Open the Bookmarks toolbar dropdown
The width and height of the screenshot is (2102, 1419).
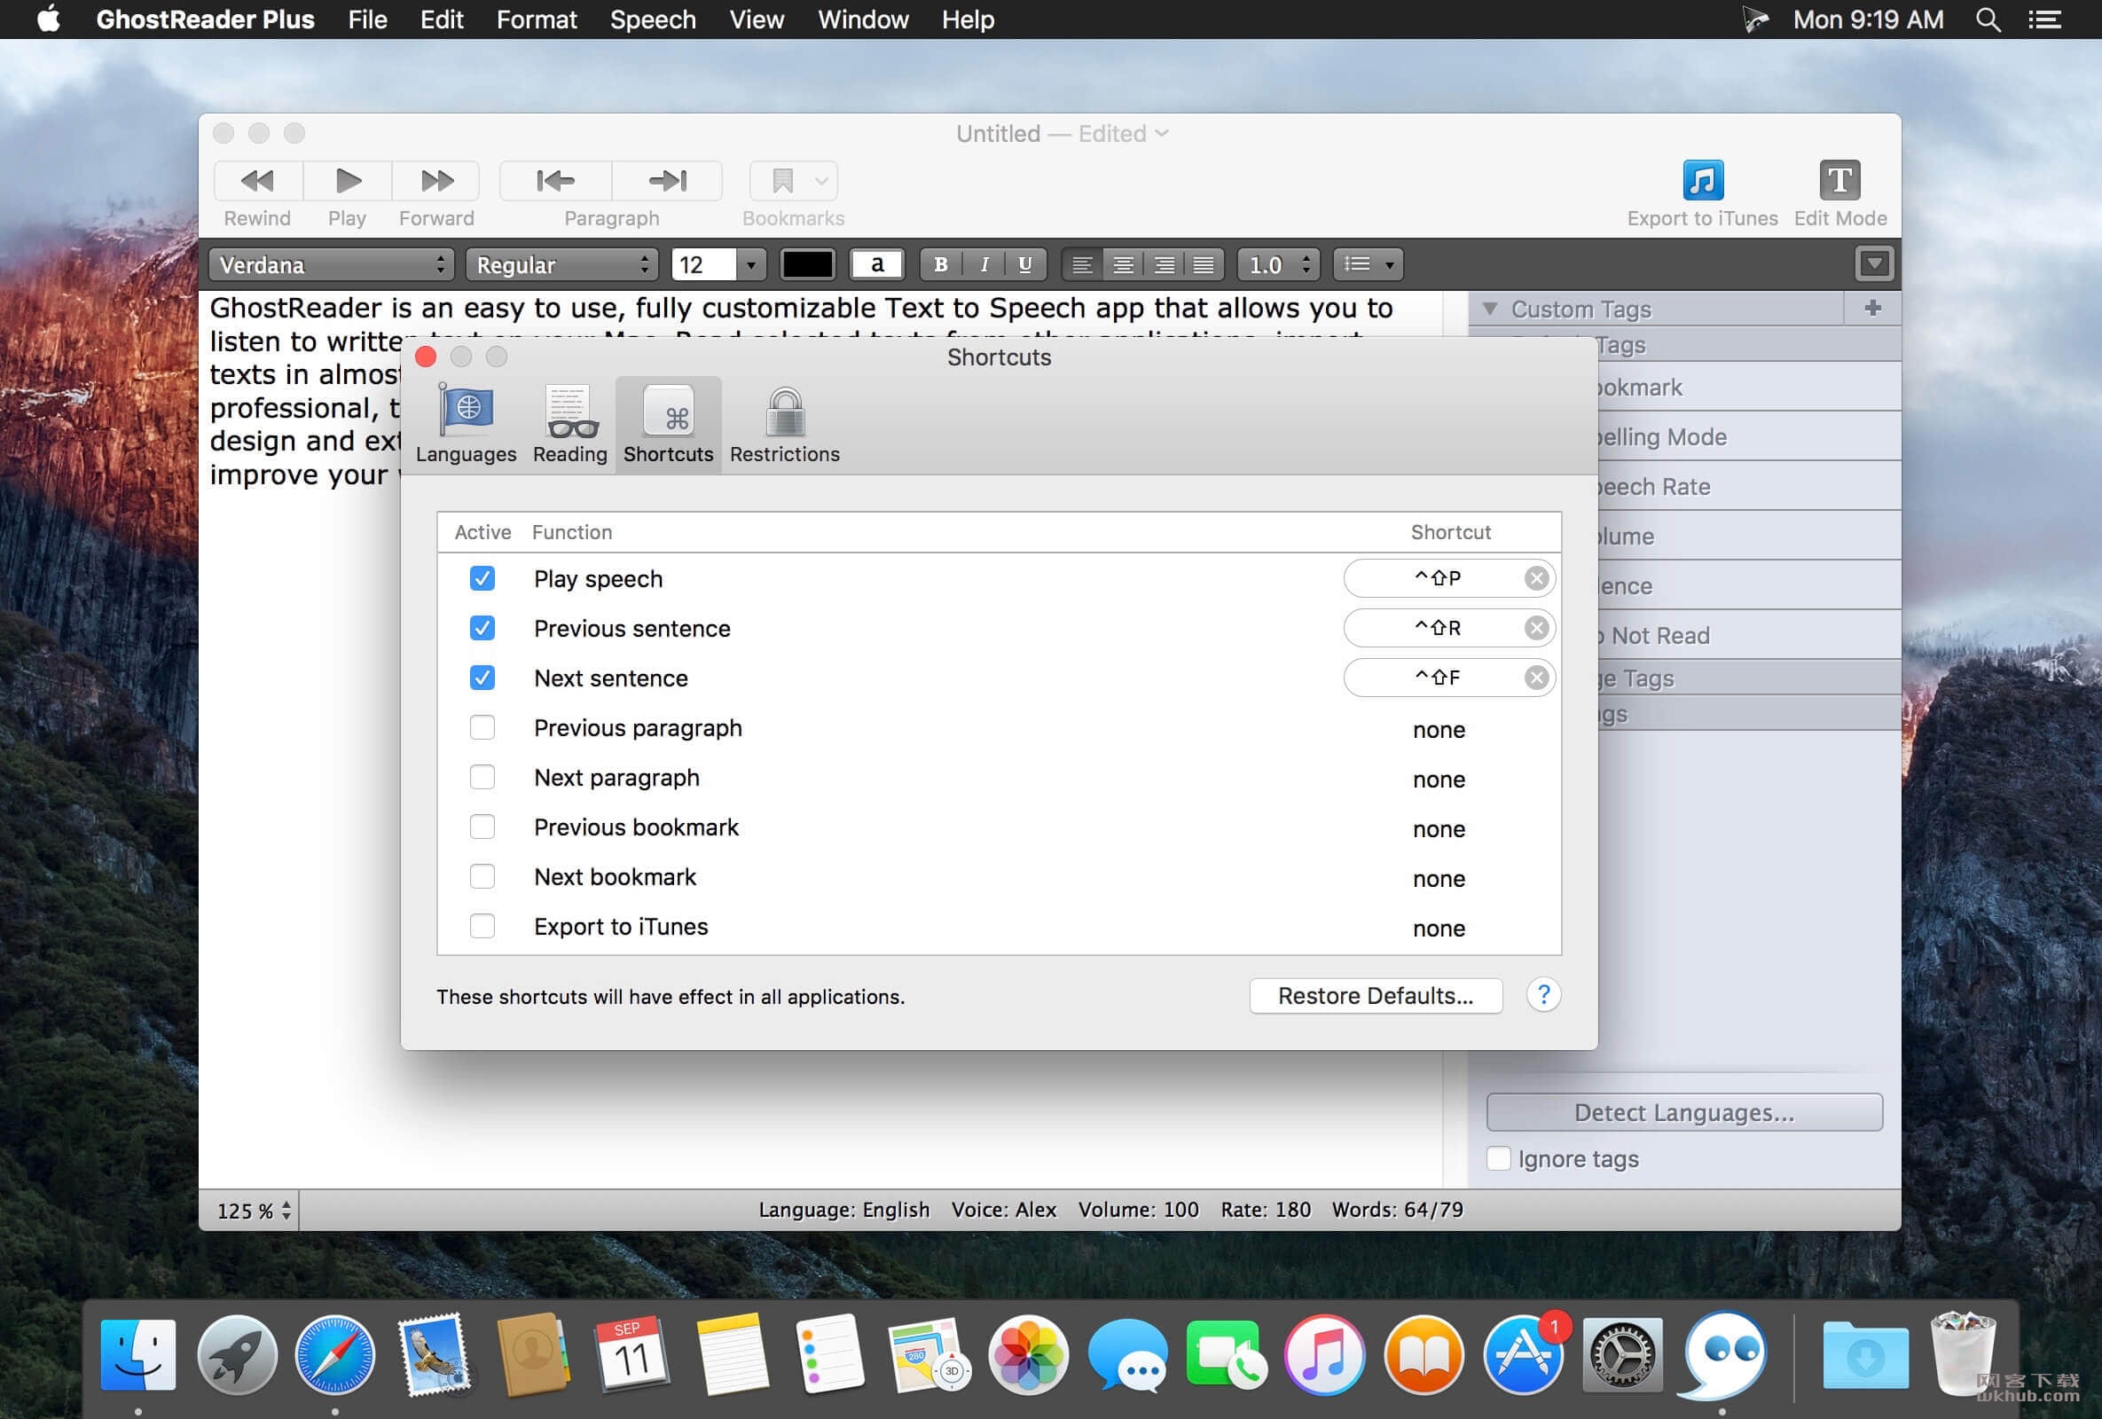[793, 181]
